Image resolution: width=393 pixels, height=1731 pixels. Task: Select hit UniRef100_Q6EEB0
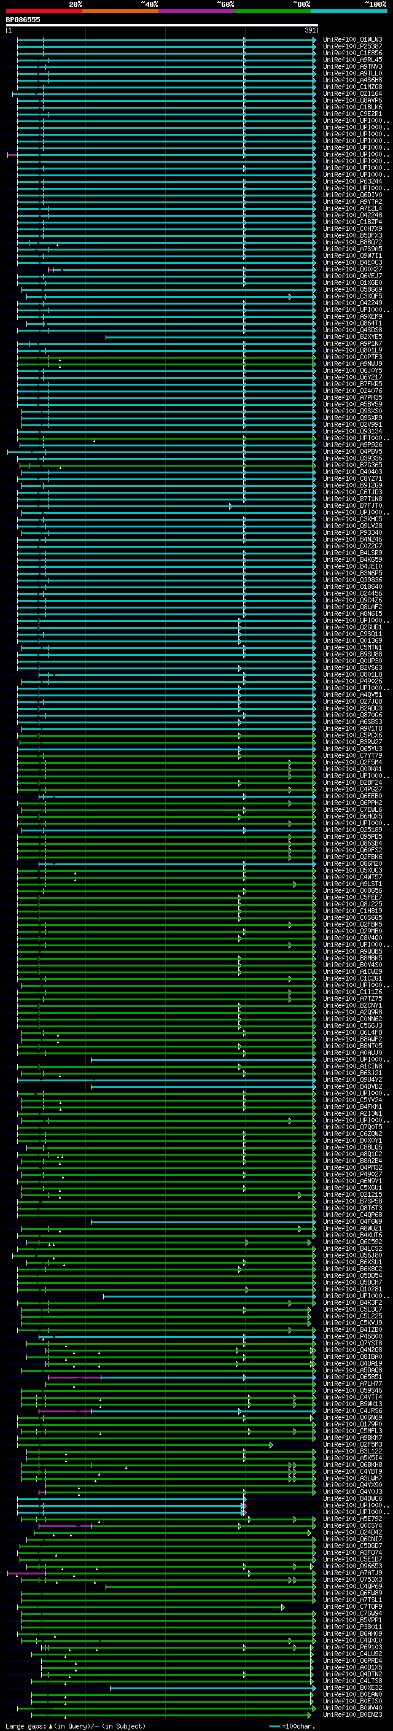pyautogui.click(x=352, y=796)
